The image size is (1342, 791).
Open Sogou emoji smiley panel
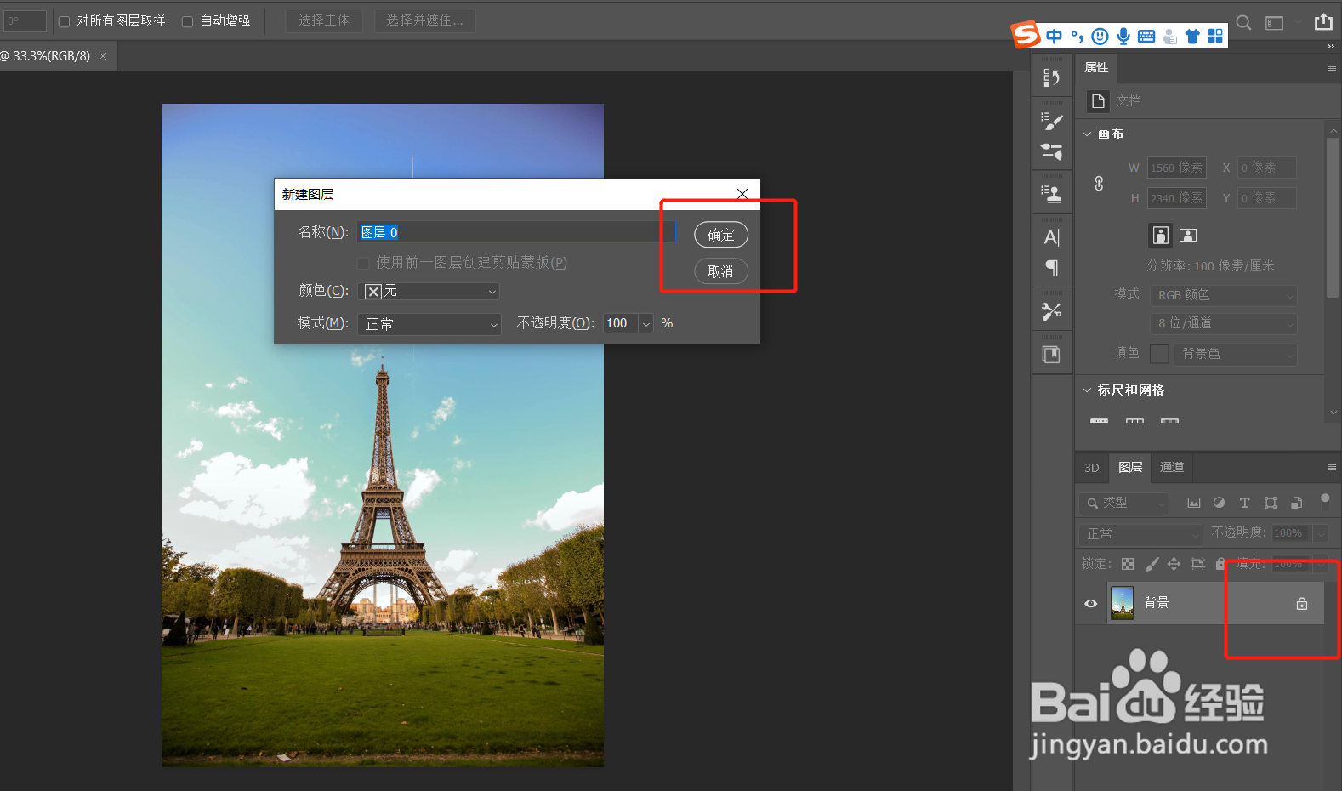(x=1100, y=36)
